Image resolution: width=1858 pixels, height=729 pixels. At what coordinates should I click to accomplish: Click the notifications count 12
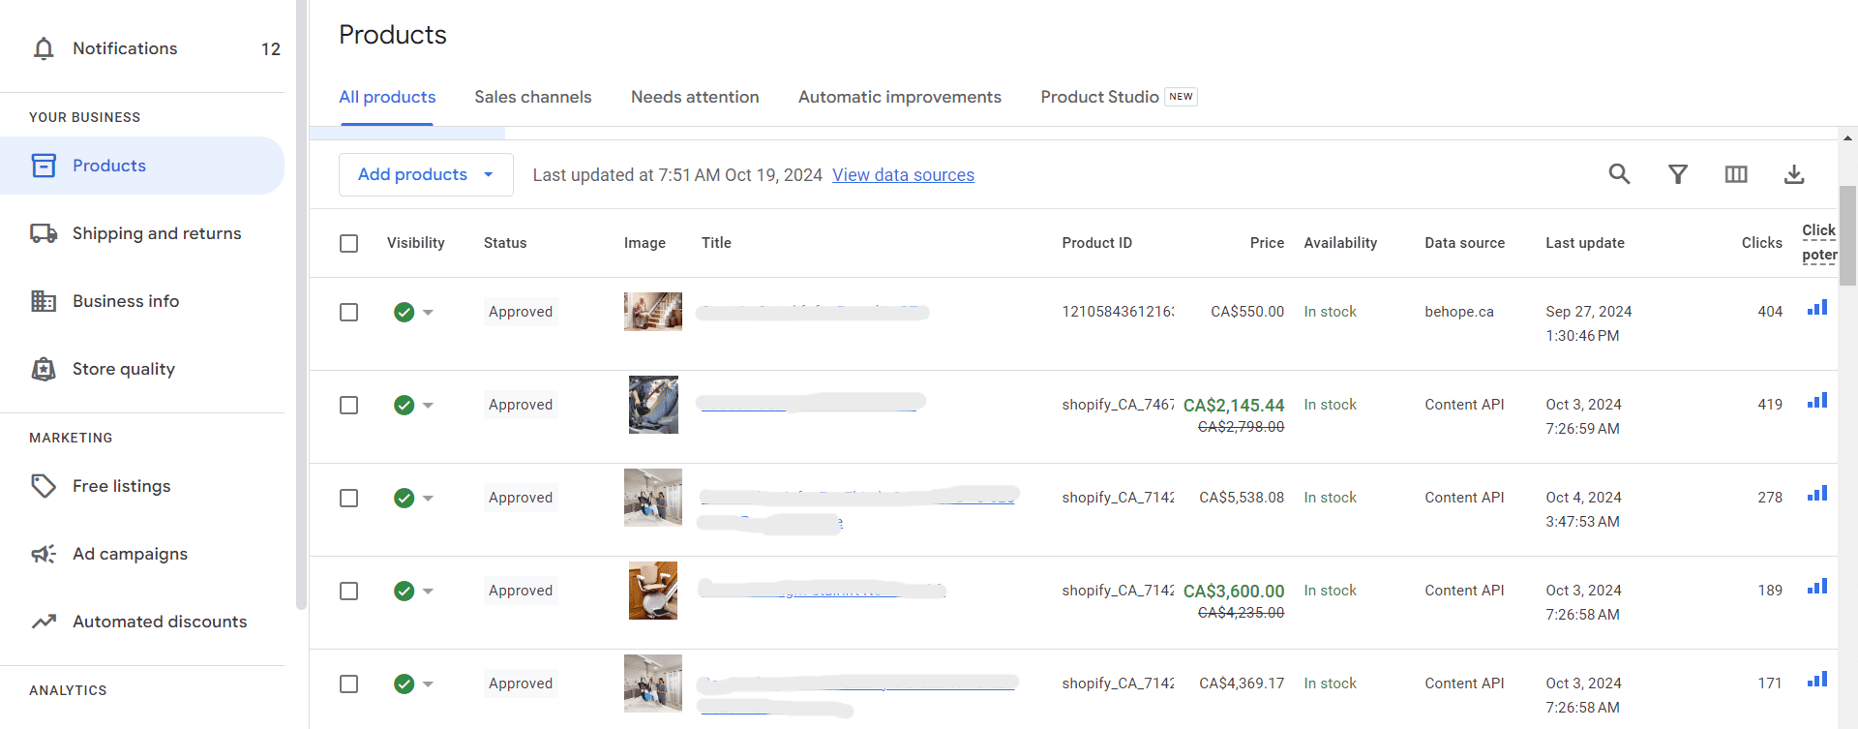(x=271, y=48)
